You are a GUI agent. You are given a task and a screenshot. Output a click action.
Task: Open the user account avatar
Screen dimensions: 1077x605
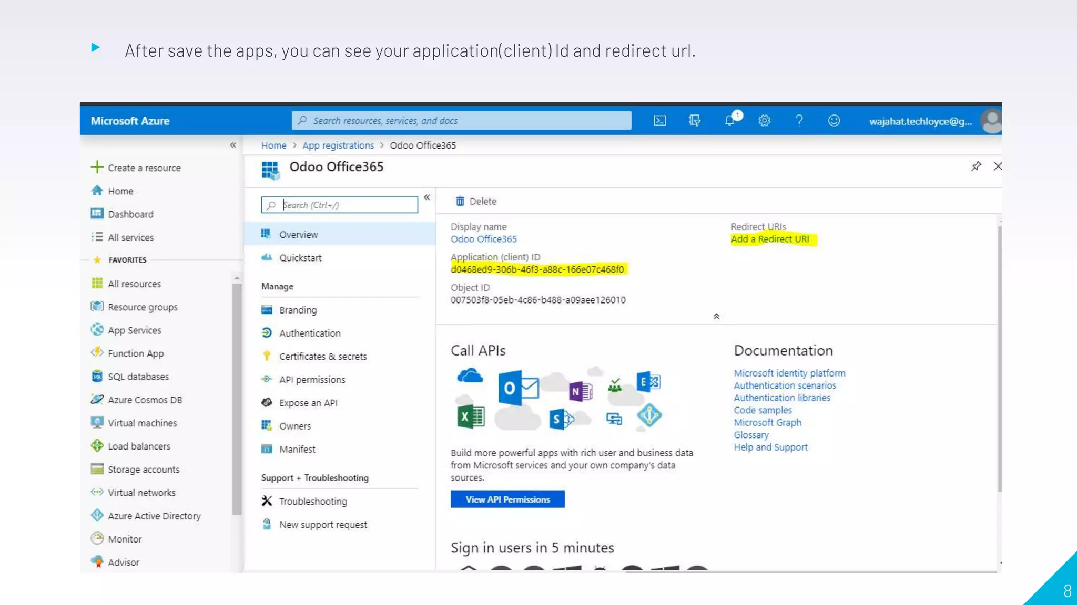pos(991,121)
